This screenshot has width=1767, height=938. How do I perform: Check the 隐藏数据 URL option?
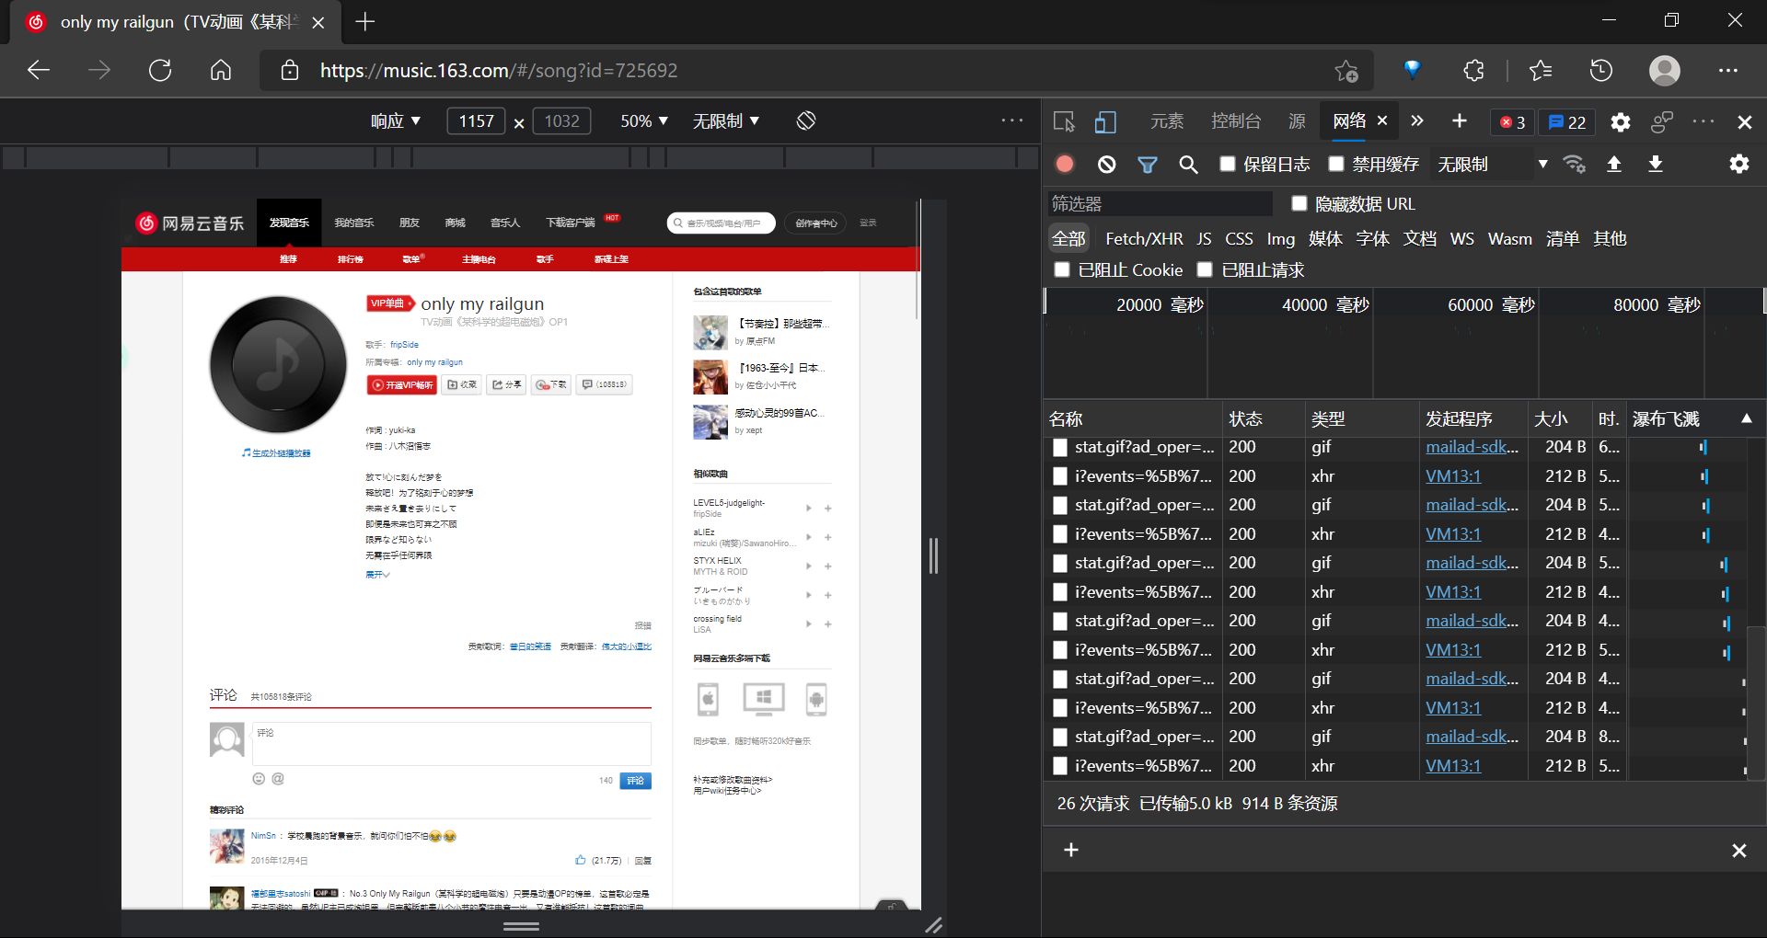pos(1299,203)
